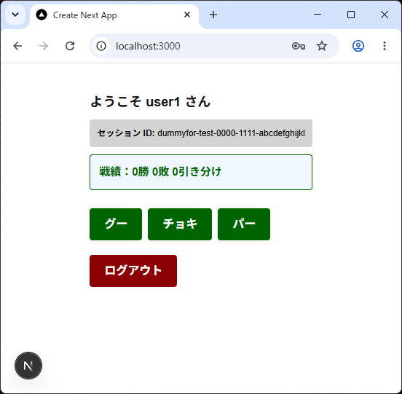Open a new tab
Screen dimensions: 402x394
(x=213, y=15)
